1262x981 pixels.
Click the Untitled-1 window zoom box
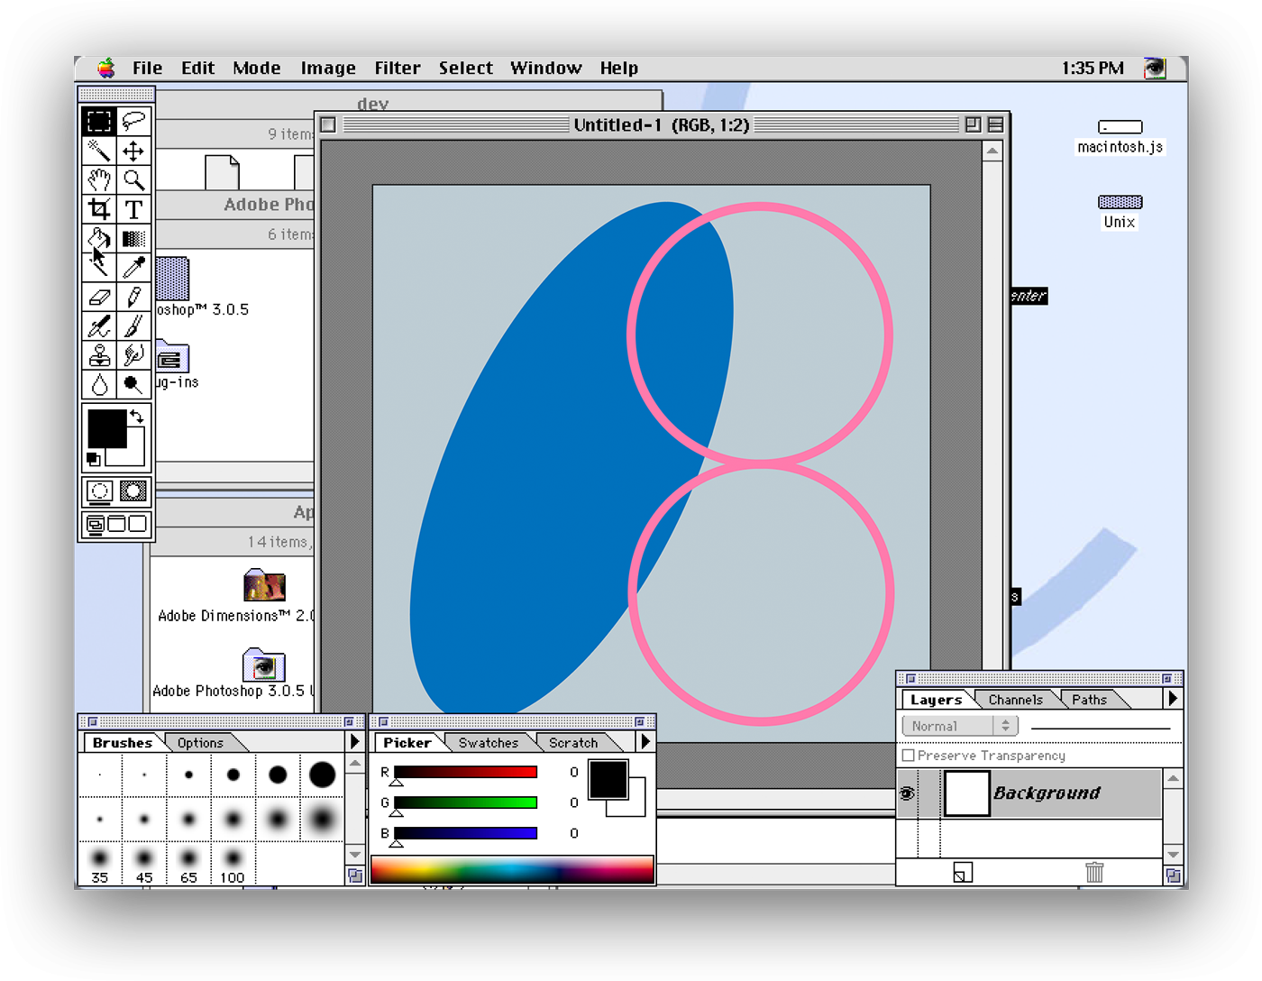click(x=973, y=124)
